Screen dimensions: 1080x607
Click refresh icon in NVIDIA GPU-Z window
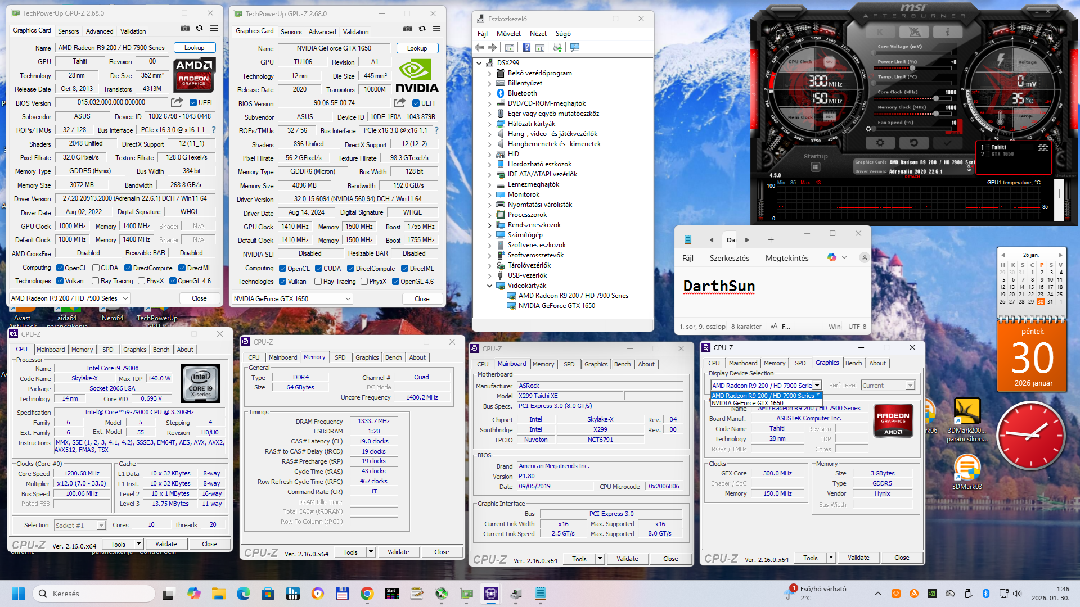point(422,29)
